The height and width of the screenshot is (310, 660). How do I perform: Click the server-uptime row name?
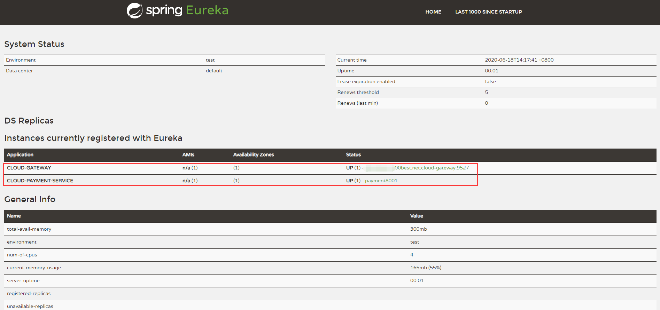point(23,280)
